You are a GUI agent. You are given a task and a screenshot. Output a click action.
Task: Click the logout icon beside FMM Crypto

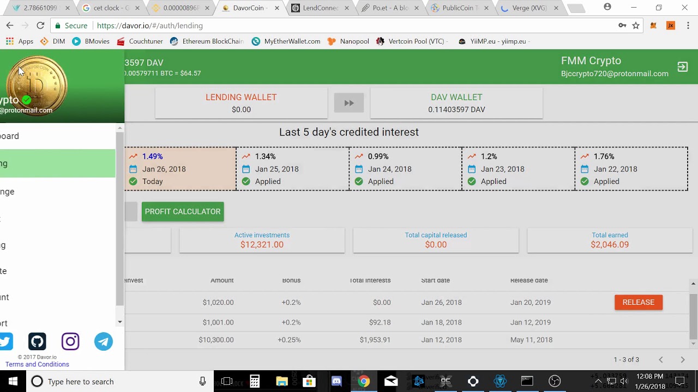[682, 67]
